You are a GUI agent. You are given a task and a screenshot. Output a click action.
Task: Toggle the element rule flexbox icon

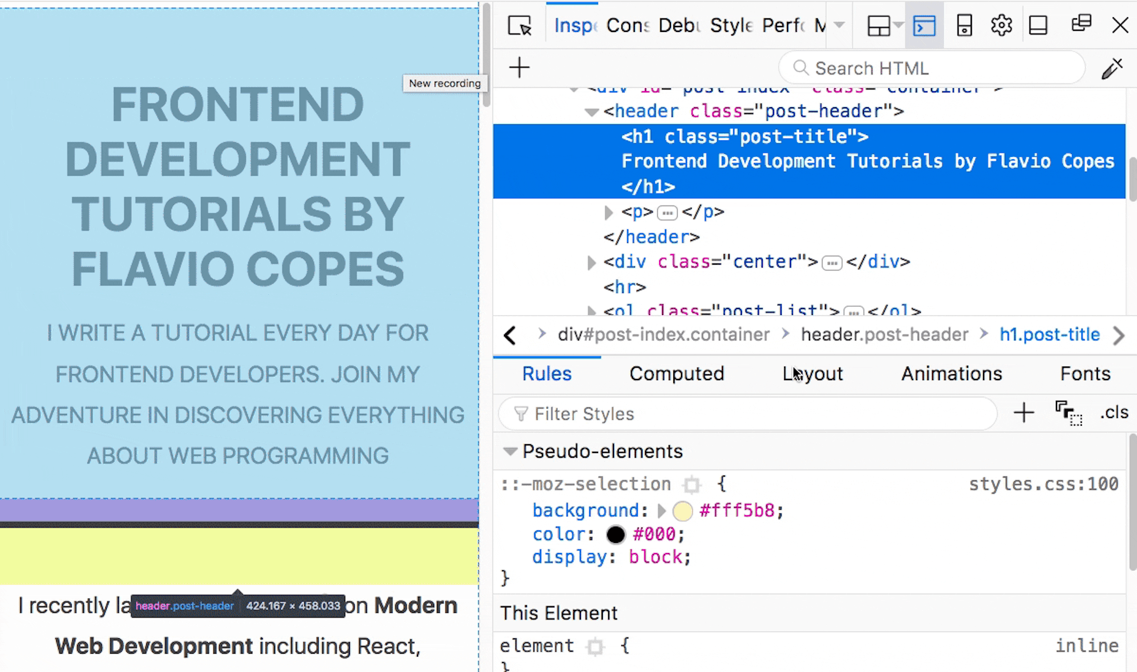point(595,647)
